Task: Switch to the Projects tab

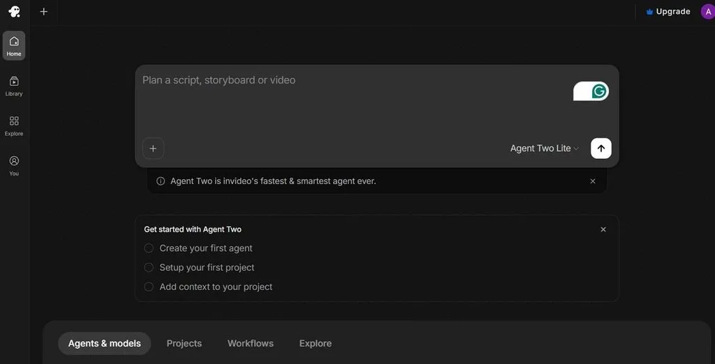Action: tap(184, 344)
